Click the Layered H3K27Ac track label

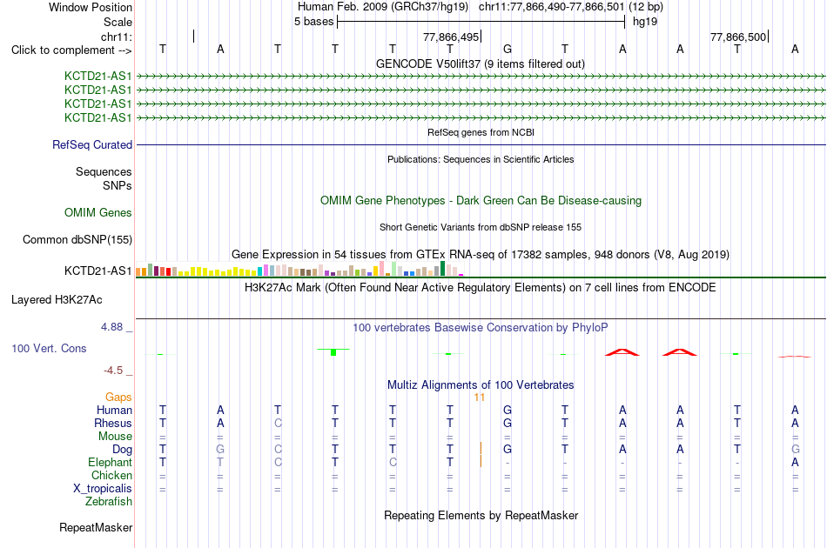(x=57, y=300)
